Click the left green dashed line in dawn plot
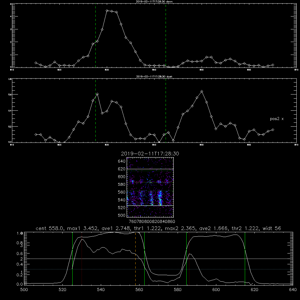The height and width of the screenshot is (300, 300). [95, 36]
